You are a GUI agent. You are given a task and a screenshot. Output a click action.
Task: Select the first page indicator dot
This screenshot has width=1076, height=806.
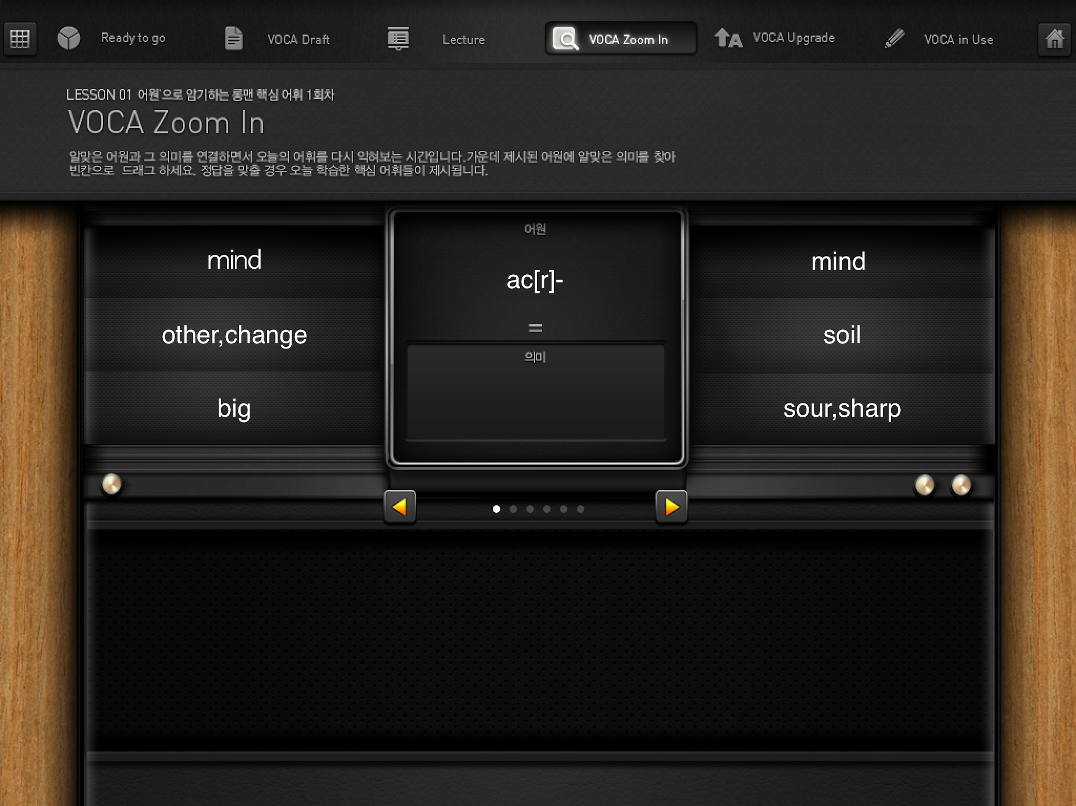tap(496, 509)
